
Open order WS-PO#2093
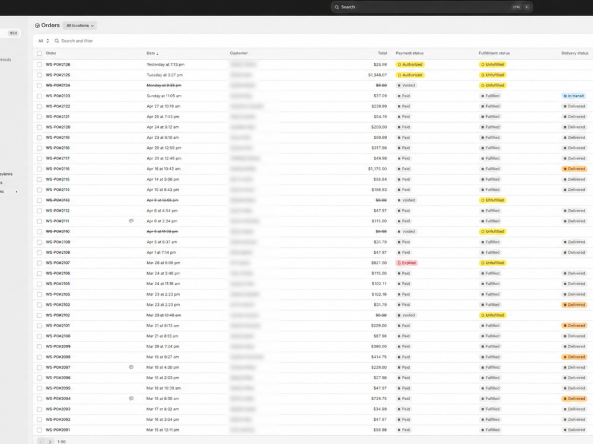[58, 409]
